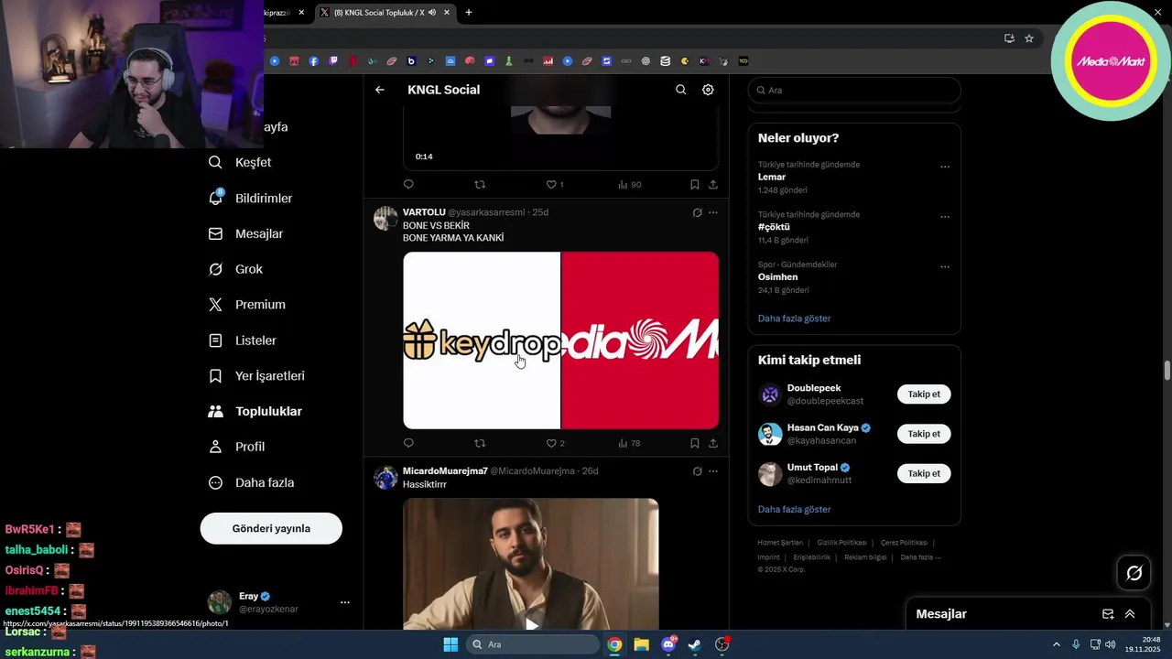Open VARTOLU profile avatar
Viewport: 1172px width, 659px height.
tap(385, 218)
